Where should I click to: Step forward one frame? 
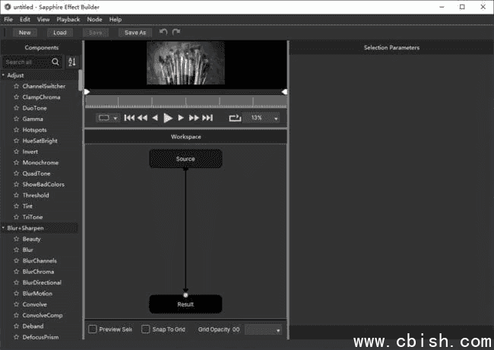(181, 118)
